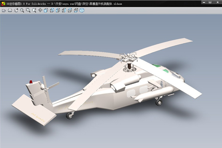222x148 pixels.
Task: Minimize the 3D viewer window
Action: tap(204, 2)
